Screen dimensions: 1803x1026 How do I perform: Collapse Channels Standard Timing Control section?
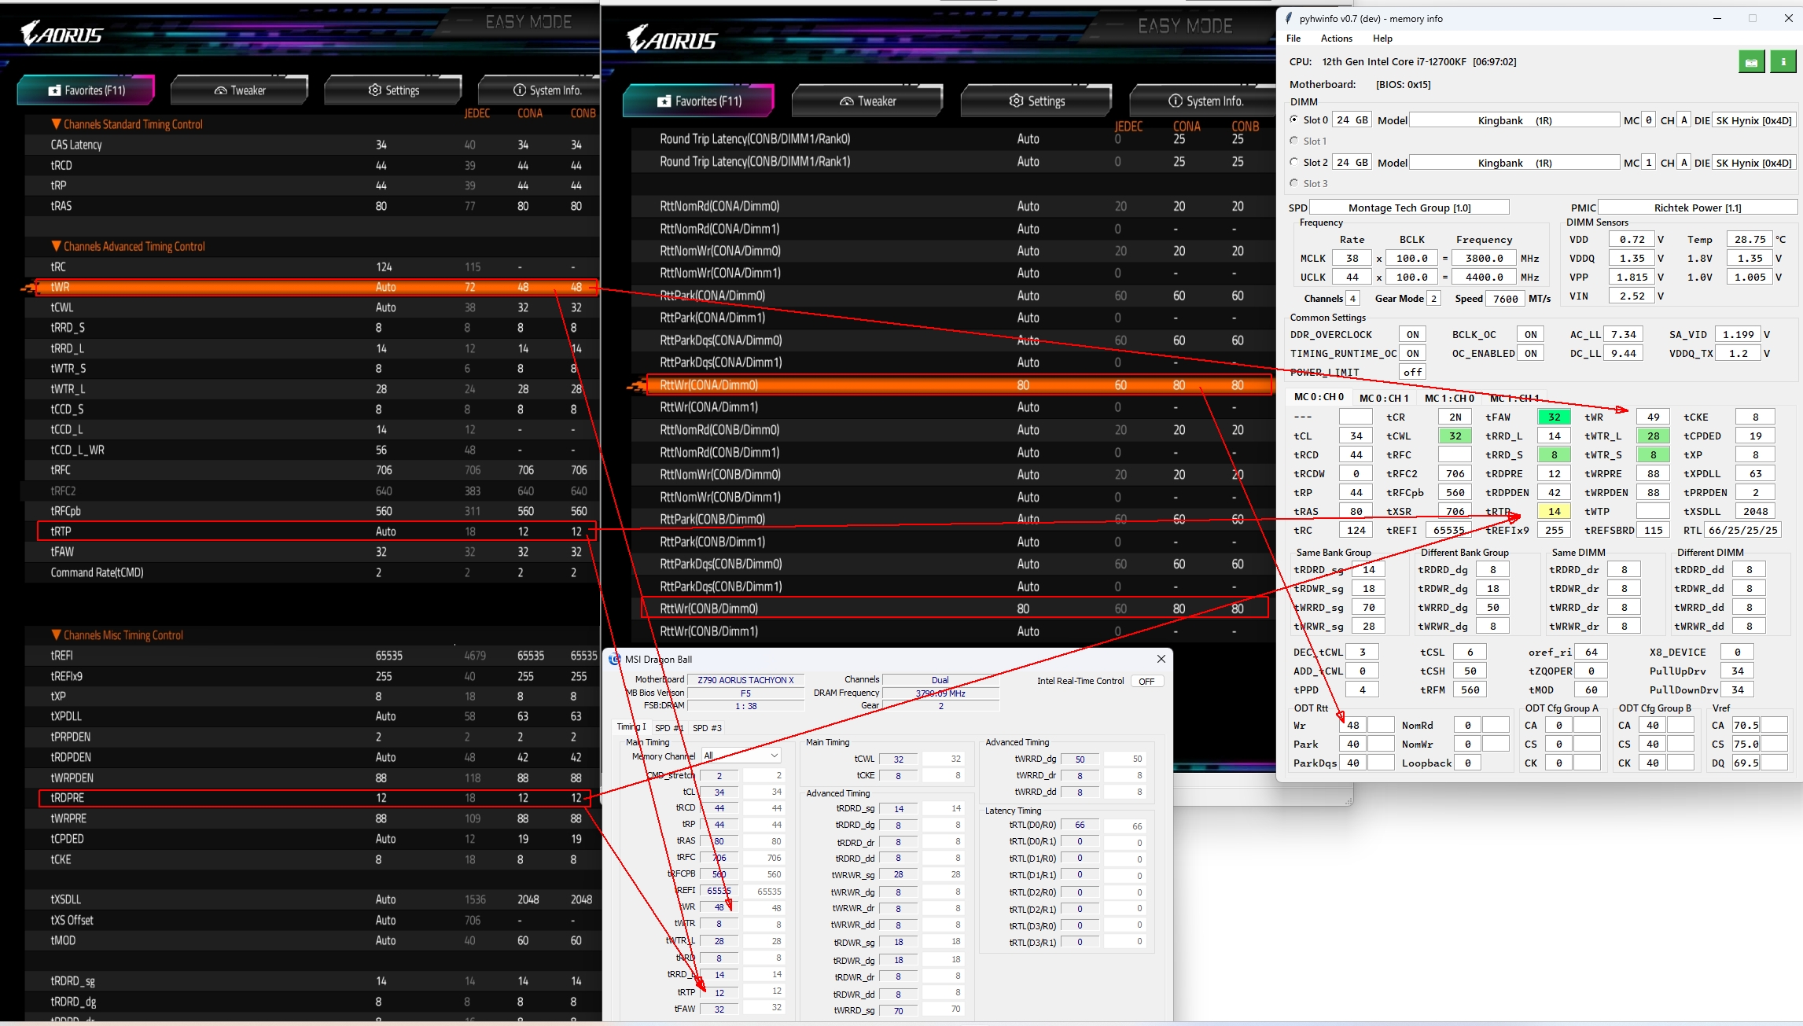56,124
